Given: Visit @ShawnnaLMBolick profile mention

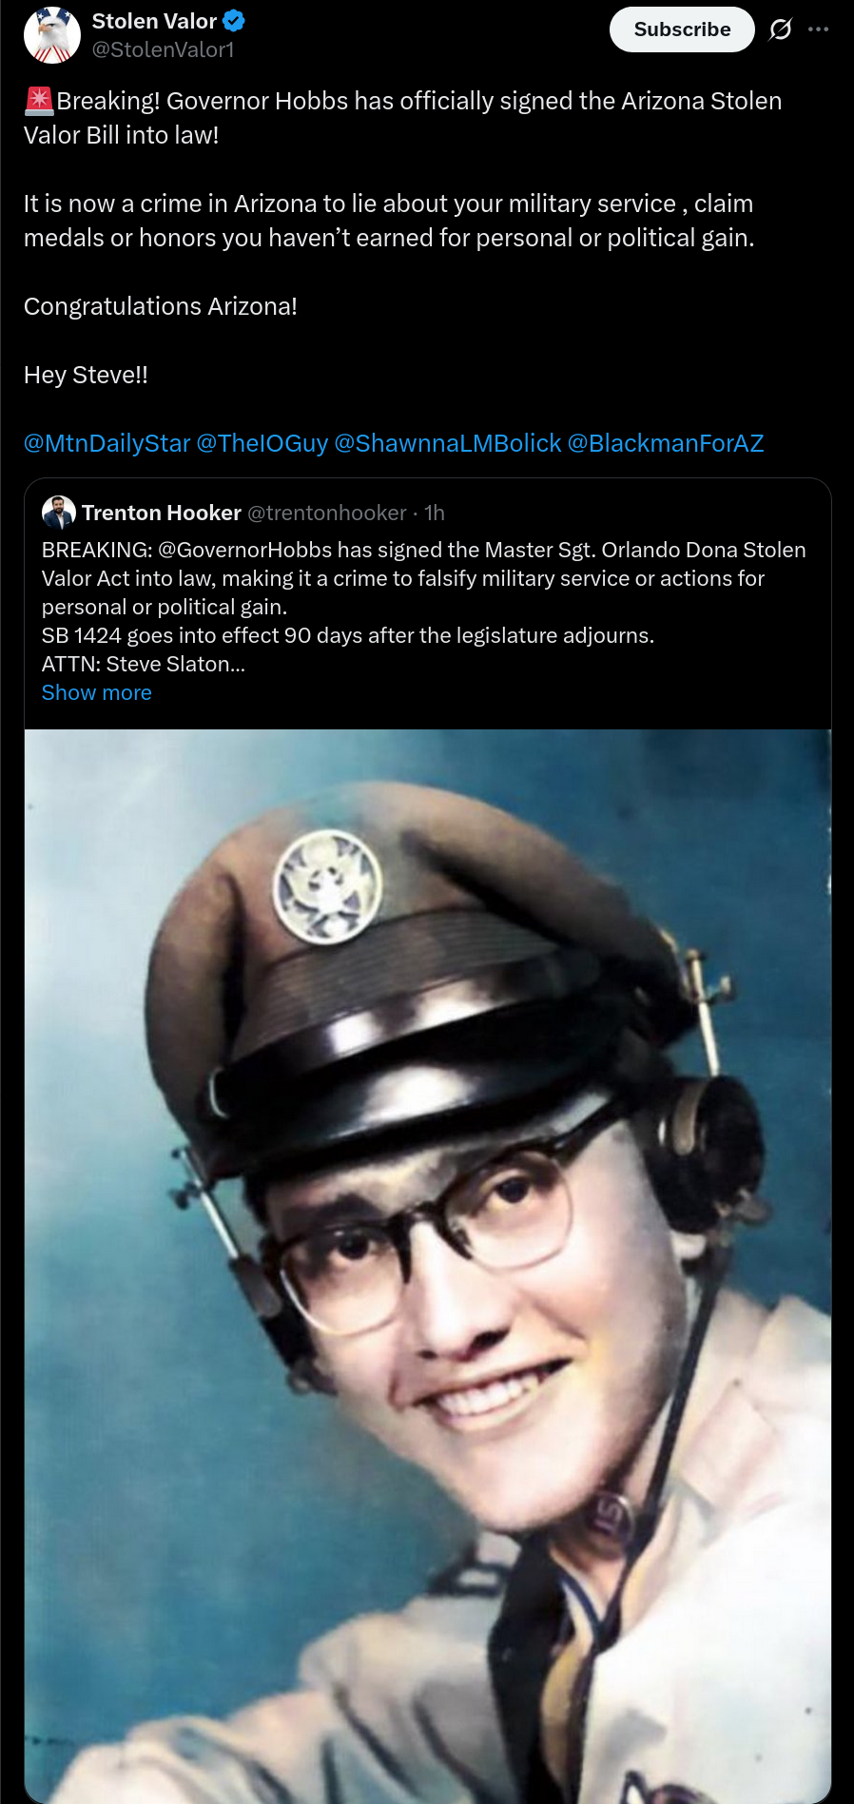Looking at the screenshot, I should (x=448, y=443).
